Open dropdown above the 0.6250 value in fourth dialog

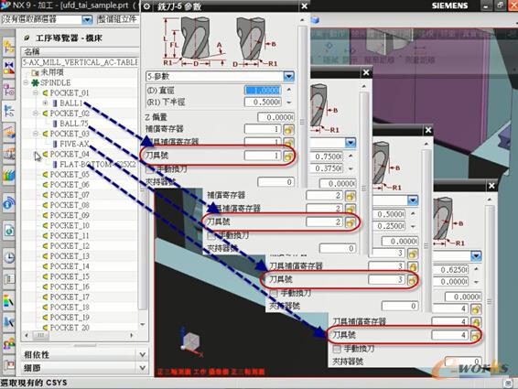pos(476,255)
